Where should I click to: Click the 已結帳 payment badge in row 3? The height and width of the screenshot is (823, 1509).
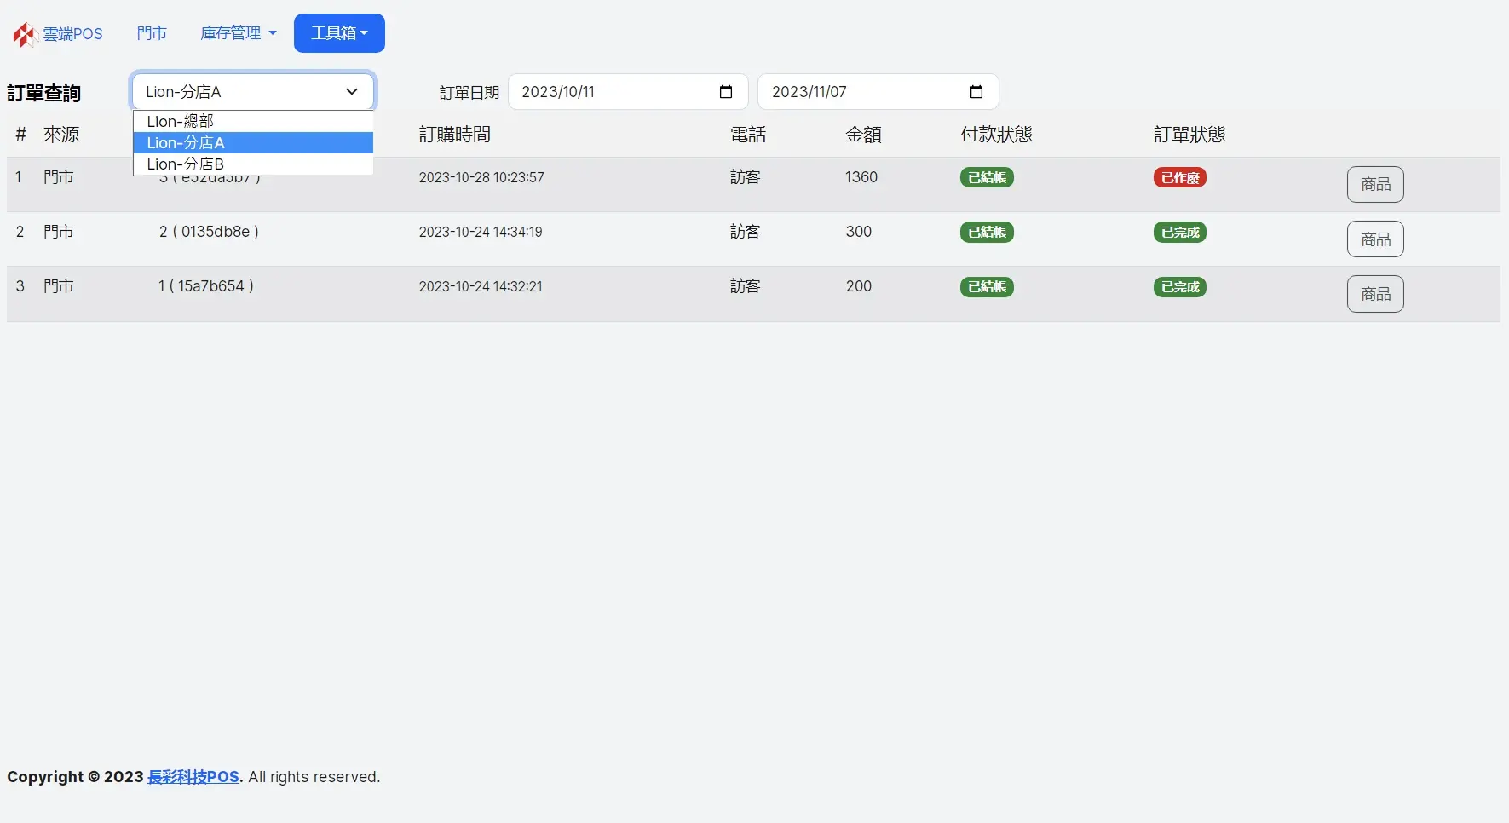pyautogui.click(x=987, y=287)
